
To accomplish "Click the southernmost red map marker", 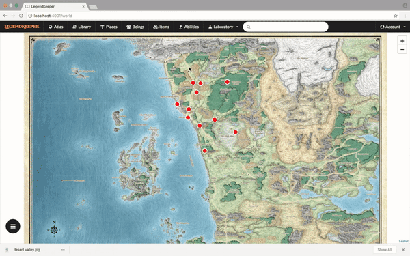I will [205, 150].
